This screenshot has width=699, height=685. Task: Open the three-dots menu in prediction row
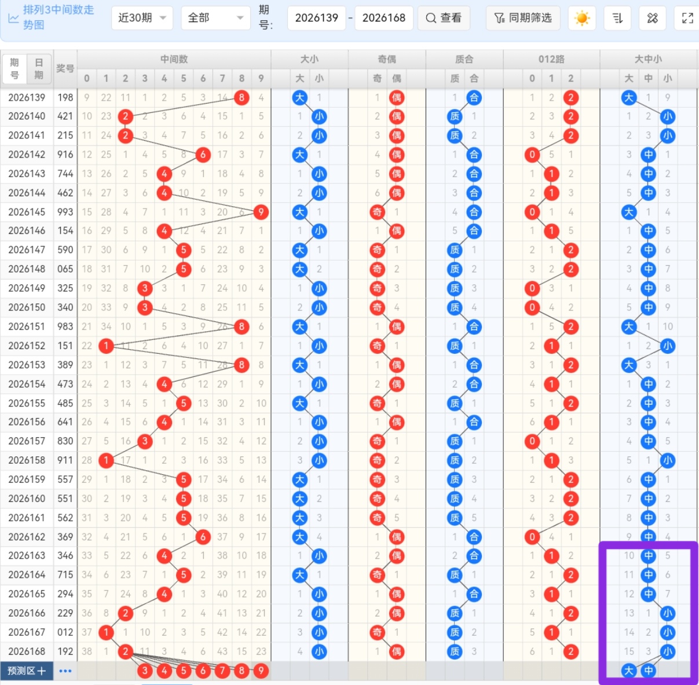tap(65, 671)
